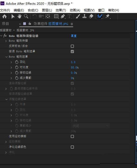Collapse the Roto 笔刷和调整边缘 effect
The width and height of the screenshot is (137, 168).
1,36
